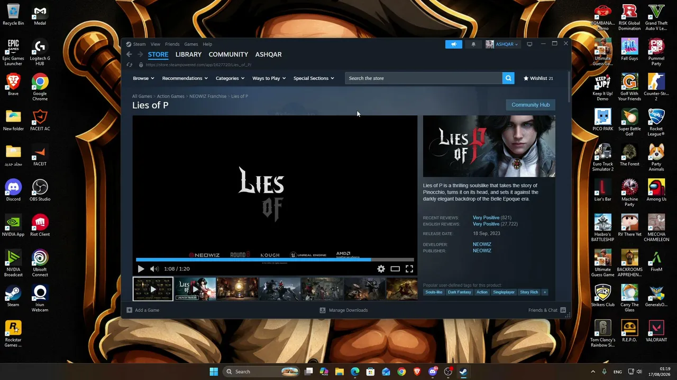677x380 pixels.
Task: Click the Steam forward navigation arrow
Action: 140,54
